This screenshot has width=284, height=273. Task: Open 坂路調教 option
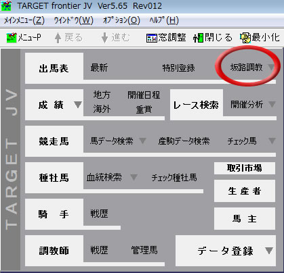coord(246,67)
